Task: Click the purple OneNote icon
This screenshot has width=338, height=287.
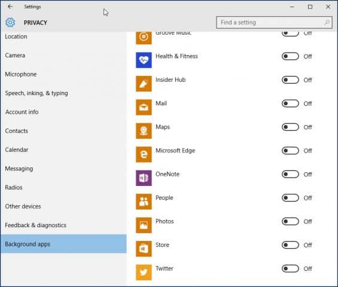Action: tap(144, 178)
